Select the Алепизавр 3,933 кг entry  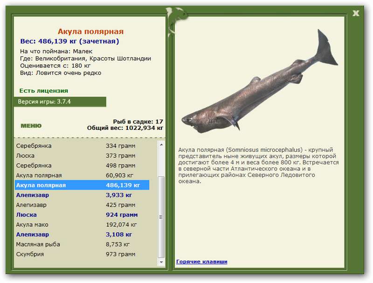pos(82,195)
